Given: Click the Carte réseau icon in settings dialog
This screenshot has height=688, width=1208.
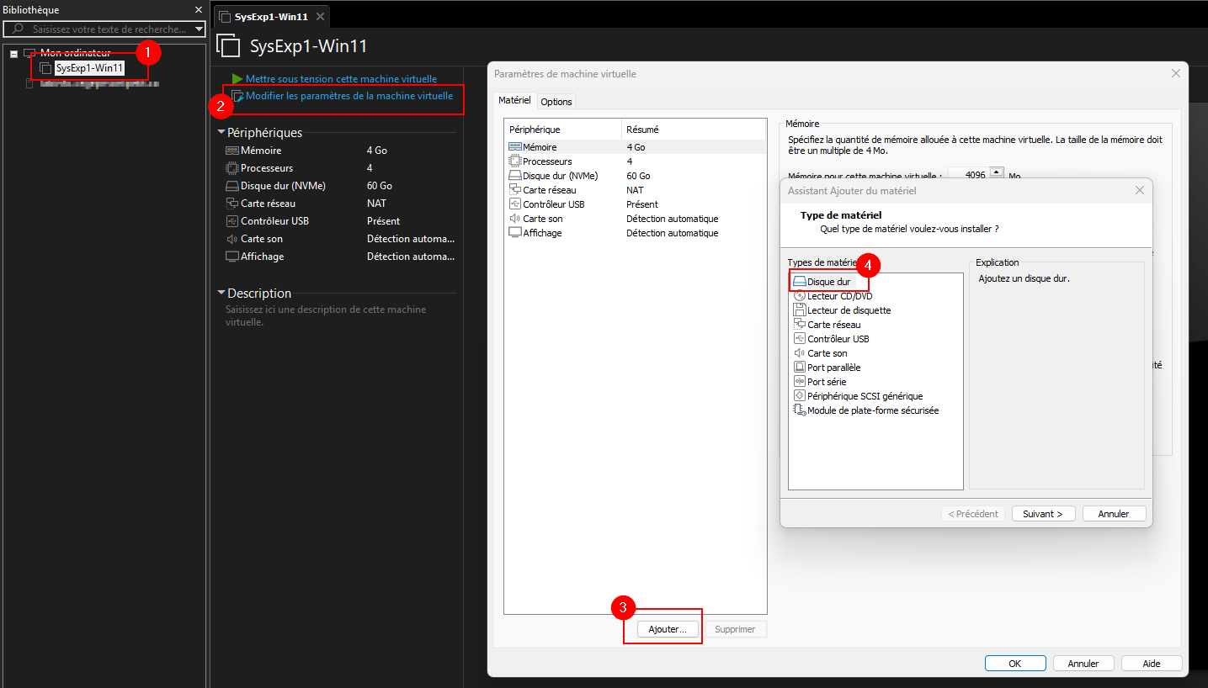Looking at the screenshot, I should [515, 190].
